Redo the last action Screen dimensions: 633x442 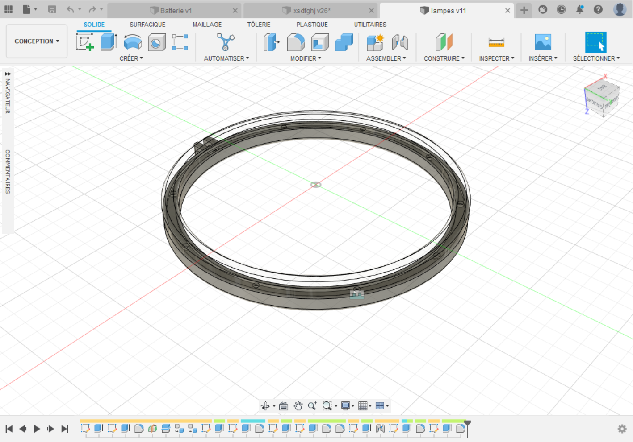tap(92, 9)
